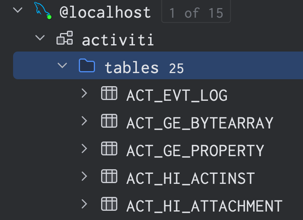This screenshot has height=220, width=303.
Task: Open the '1 of 15' schema selector
Action: (x=196, y=12)
